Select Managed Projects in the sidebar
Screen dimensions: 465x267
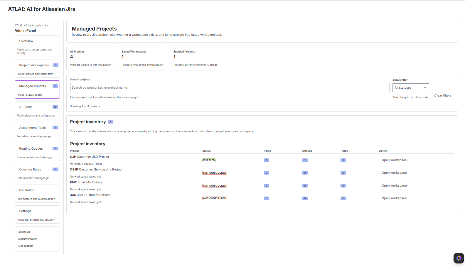[37, 89]
